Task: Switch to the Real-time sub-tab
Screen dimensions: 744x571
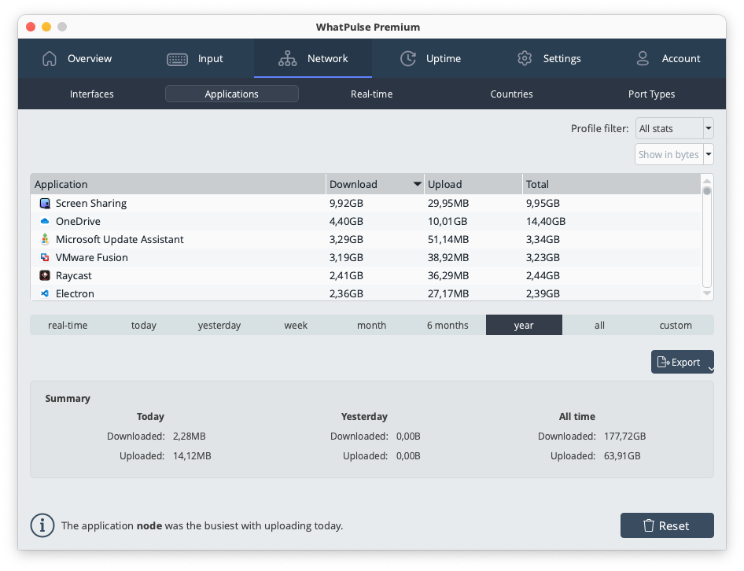Action: point(371,94)
